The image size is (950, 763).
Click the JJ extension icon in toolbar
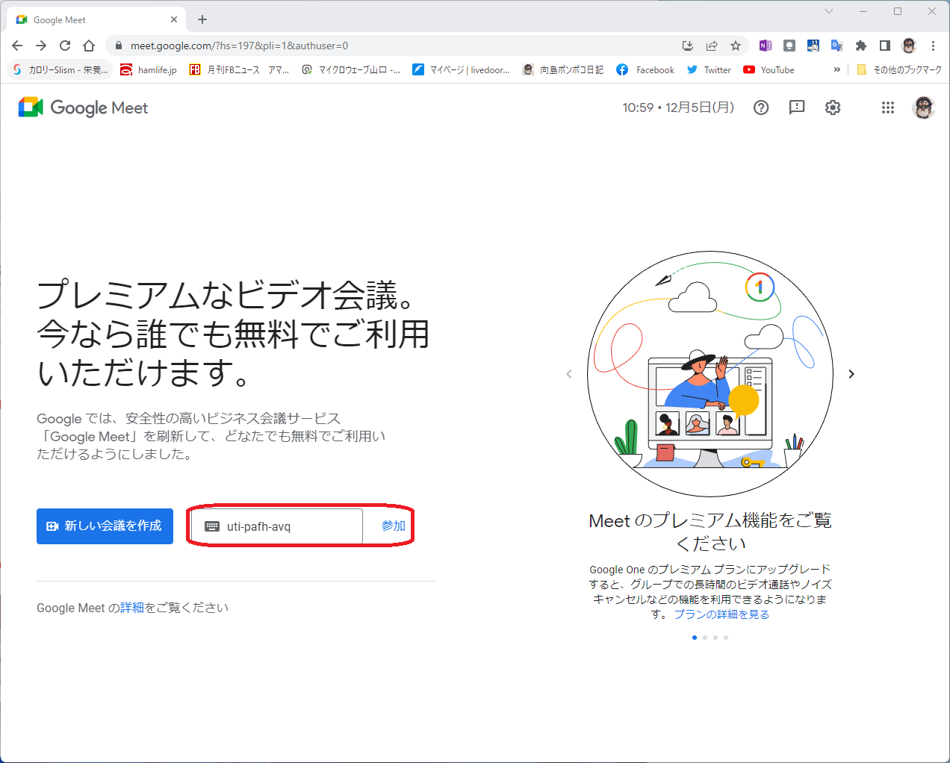point(813,46)
